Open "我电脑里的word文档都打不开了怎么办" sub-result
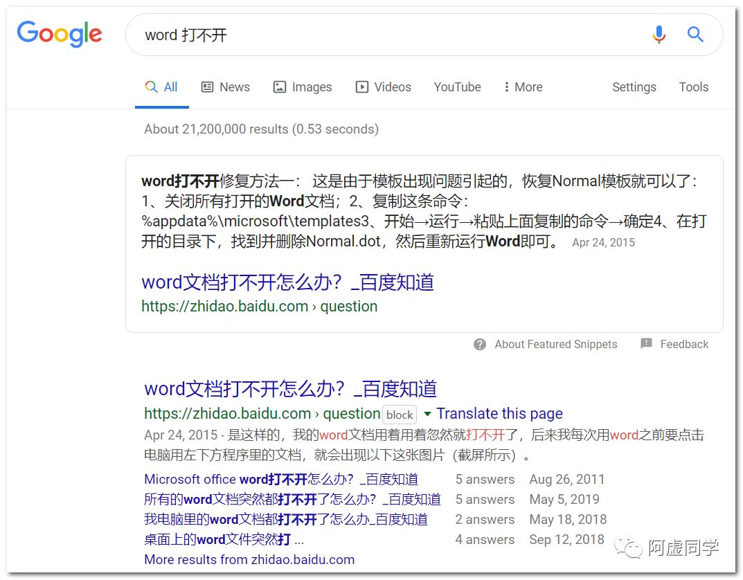 pyautogui.click(x=286, y=519)
